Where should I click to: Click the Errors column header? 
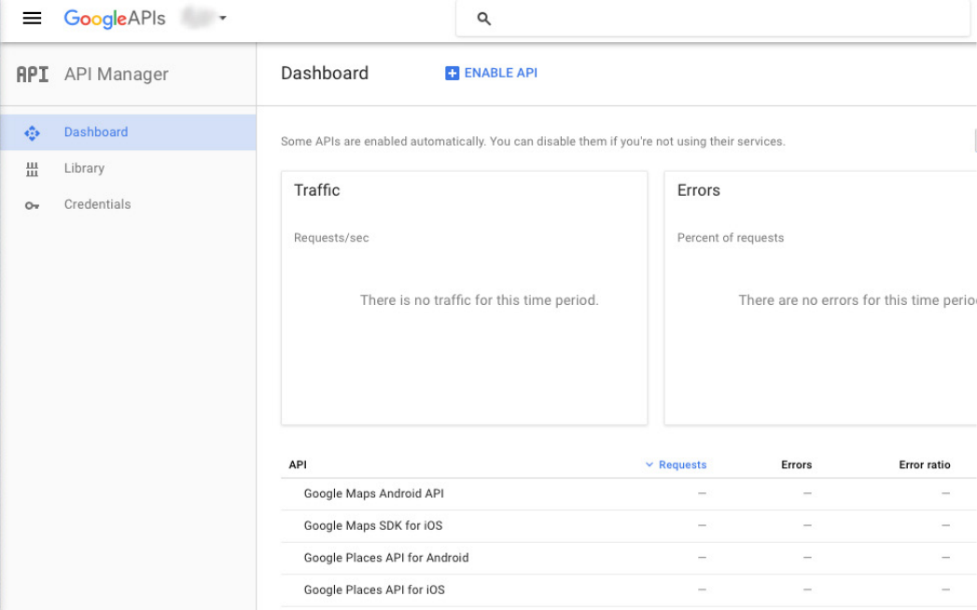(x=796, y=464)
